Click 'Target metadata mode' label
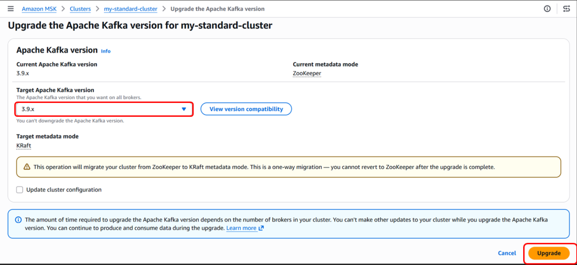 [x=47, y=136]
